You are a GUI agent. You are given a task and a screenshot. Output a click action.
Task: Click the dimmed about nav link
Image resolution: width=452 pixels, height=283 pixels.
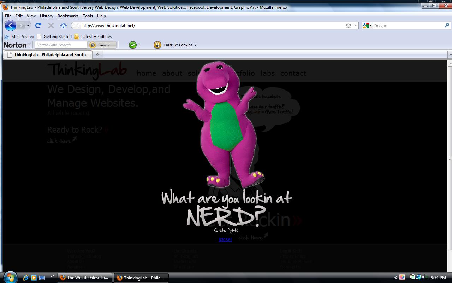tap(172, 73)
